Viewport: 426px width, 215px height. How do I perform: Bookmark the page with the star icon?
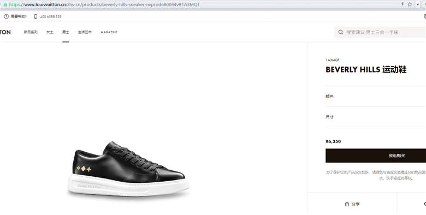(410, 4)
